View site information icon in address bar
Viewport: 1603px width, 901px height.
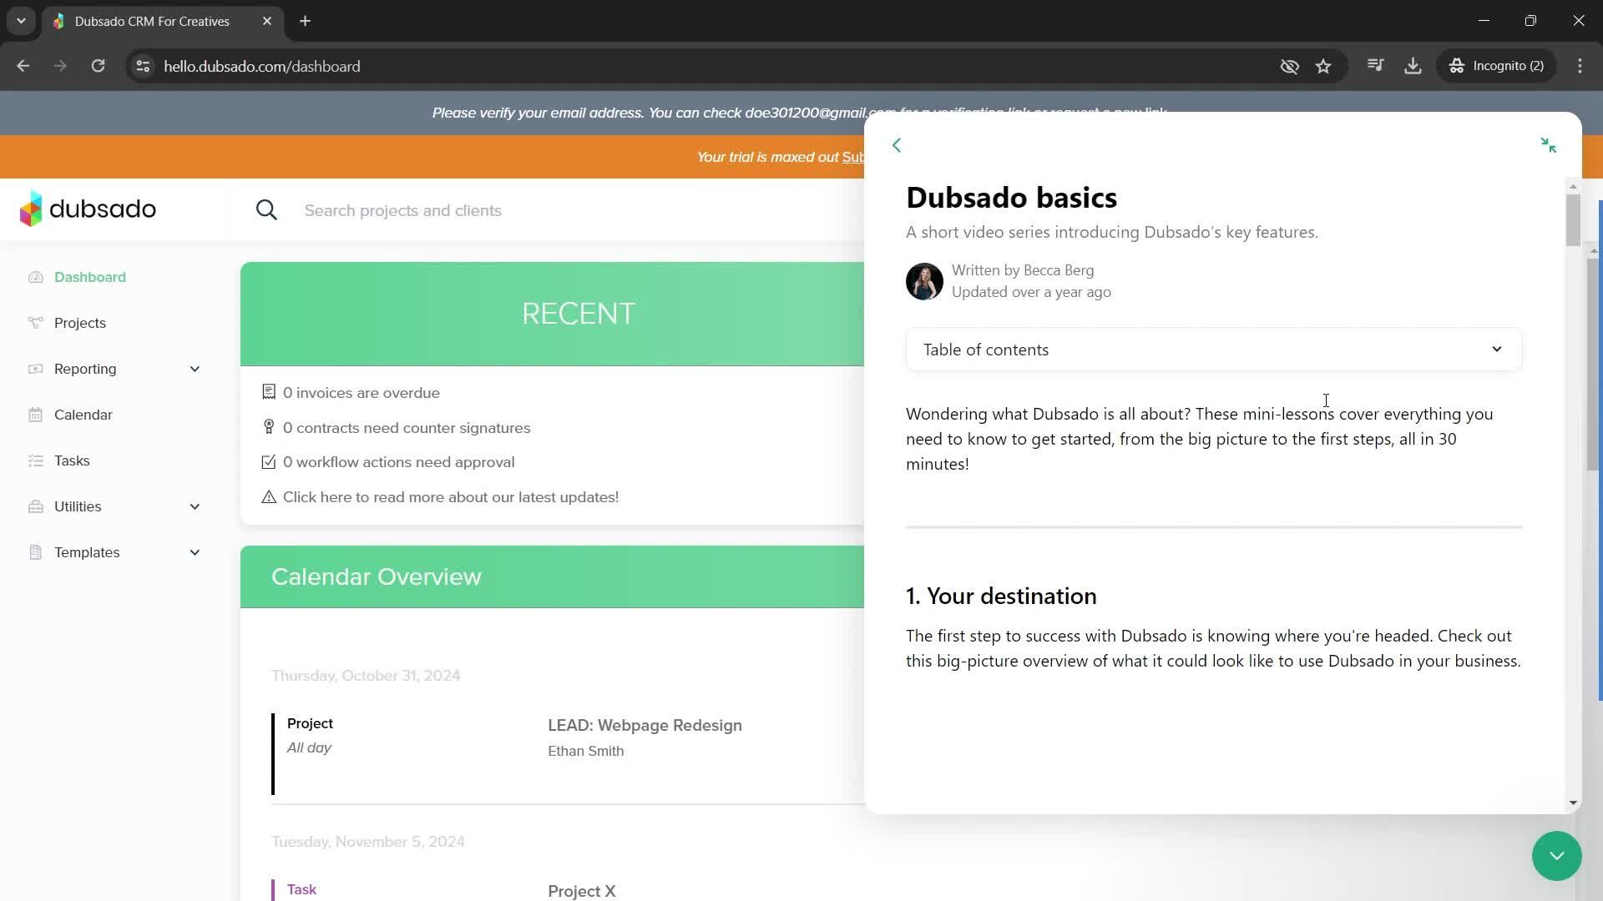coord(144,66)
